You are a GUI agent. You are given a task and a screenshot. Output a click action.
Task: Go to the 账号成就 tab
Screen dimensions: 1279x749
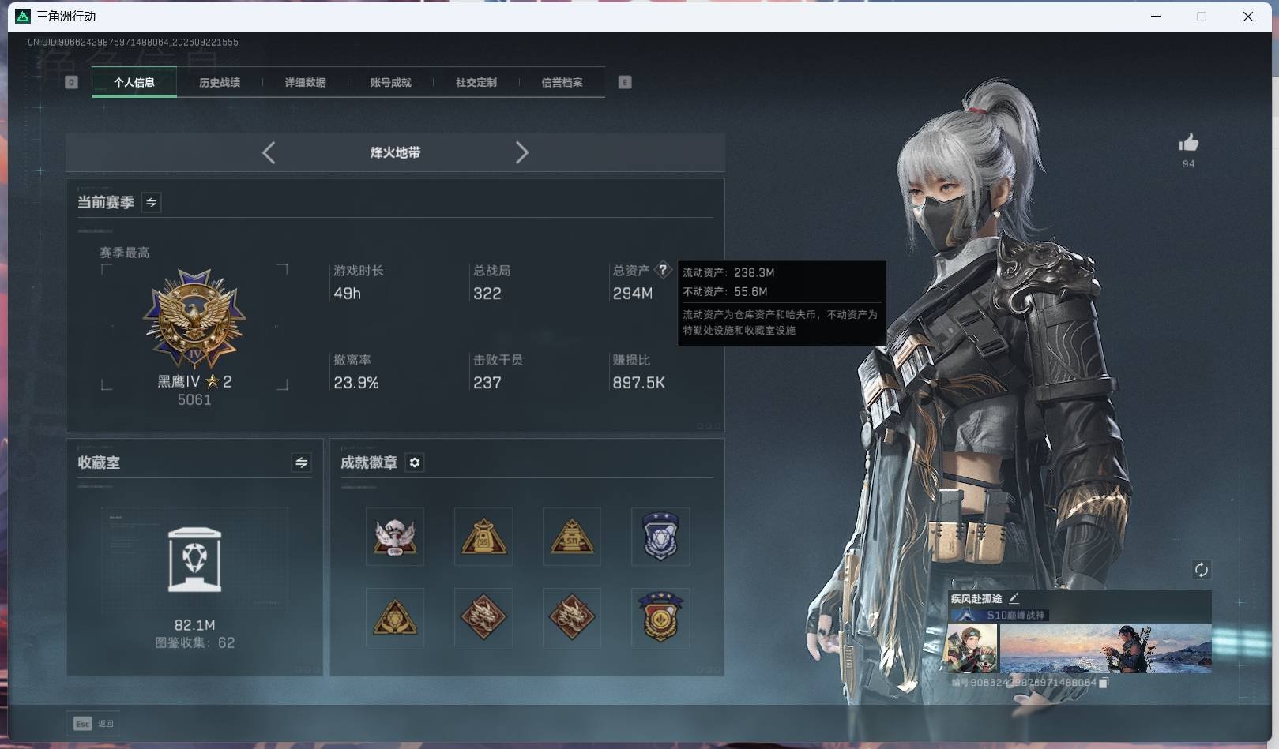(390, 82)
